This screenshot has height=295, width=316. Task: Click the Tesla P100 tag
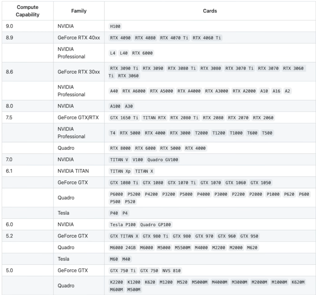coord(123,225)
